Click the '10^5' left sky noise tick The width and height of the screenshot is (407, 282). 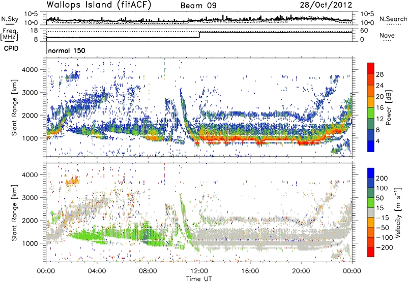31,14
